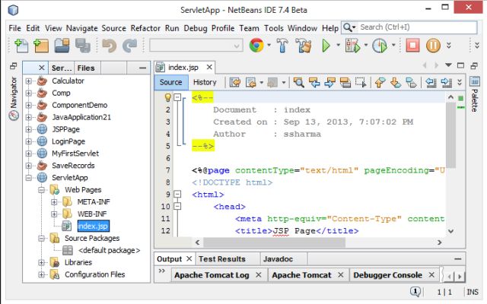This screenshot has height=304, width=487.
Task: Open the Tools menu
Action: pyautogui.click(x=274, y=28)
